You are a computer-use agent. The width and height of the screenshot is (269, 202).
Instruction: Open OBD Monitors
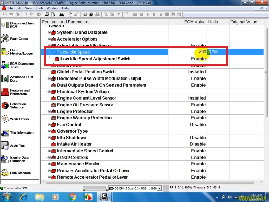pos(16,173)
